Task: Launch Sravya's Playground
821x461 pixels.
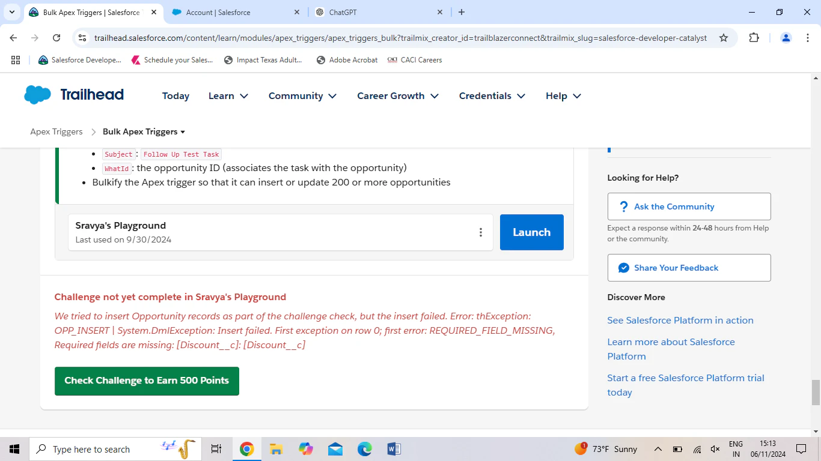Action: click(x=532, y=232)
